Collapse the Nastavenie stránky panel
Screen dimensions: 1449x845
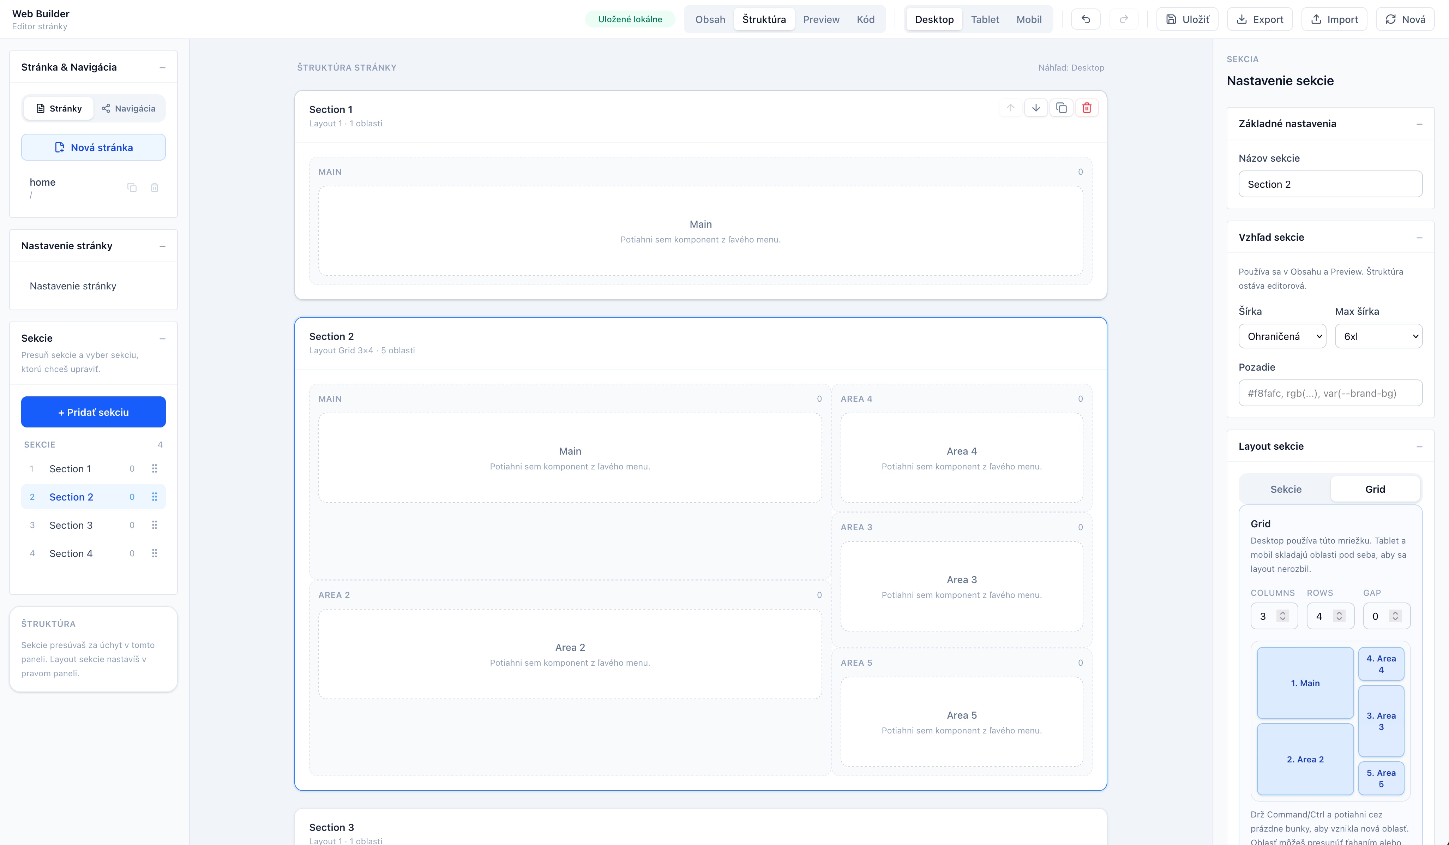162,246
